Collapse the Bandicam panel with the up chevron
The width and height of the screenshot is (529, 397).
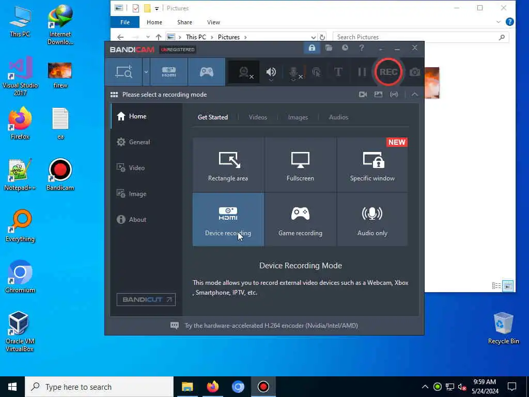(x=415, y=95)
